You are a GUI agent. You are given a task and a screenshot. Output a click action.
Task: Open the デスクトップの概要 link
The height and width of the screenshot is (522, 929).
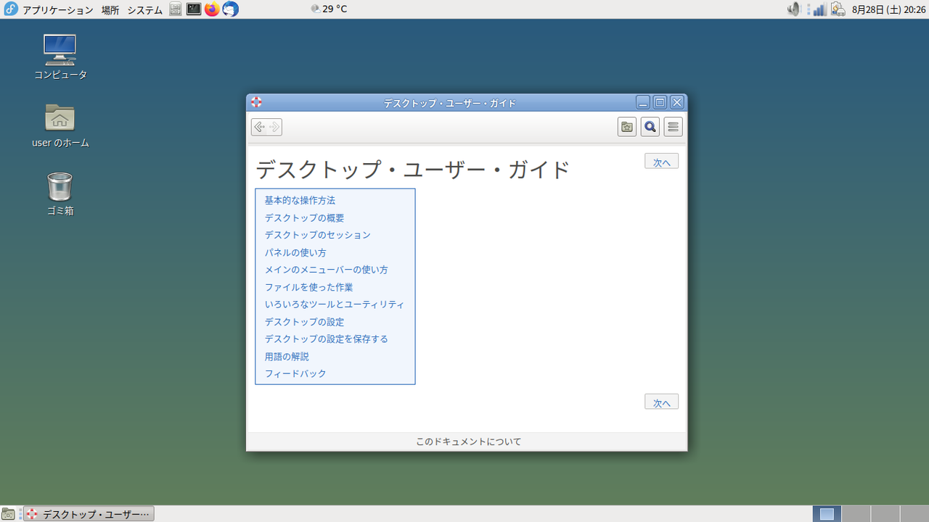coord(304,217)
